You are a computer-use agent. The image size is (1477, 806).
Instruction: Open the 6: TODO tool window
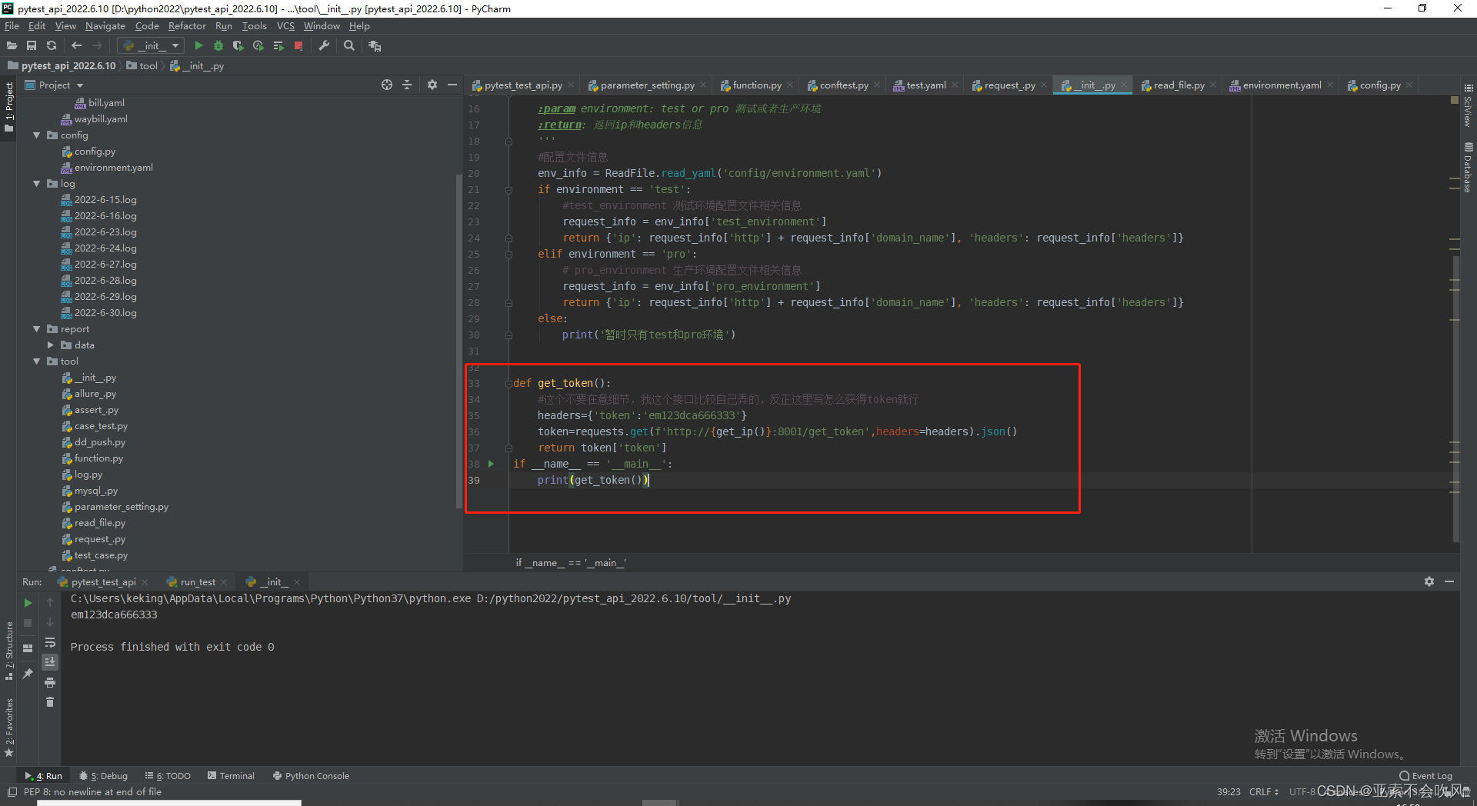(168, 776)
